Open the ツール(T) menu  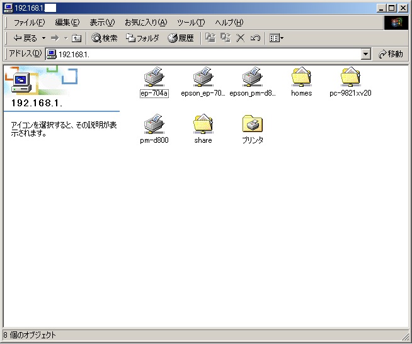191,23
